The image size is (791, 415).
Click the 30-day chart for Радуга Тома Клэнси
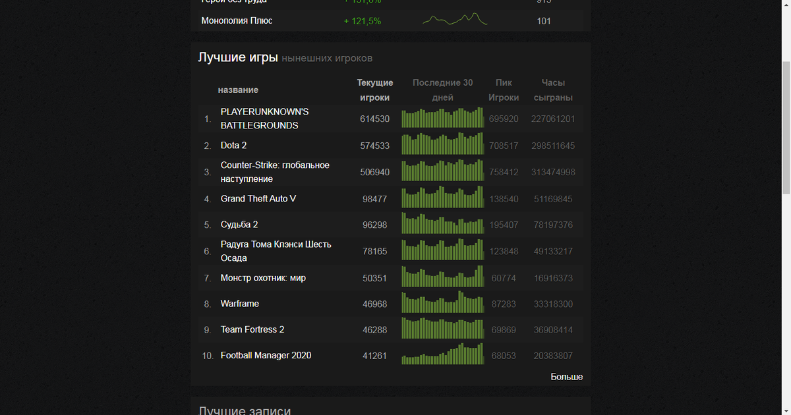click(442, 250)
